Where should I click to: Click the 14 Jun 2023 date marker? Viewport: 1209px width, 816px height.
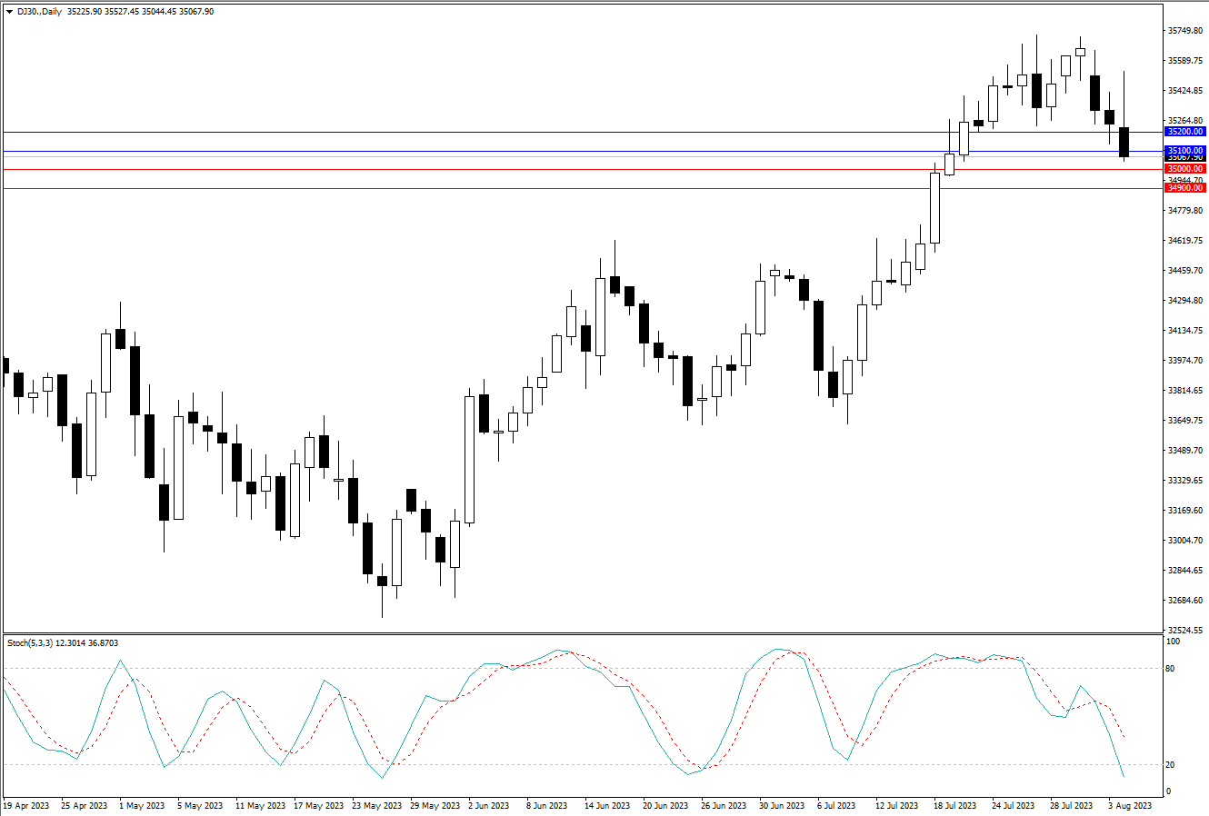(607, 806)
